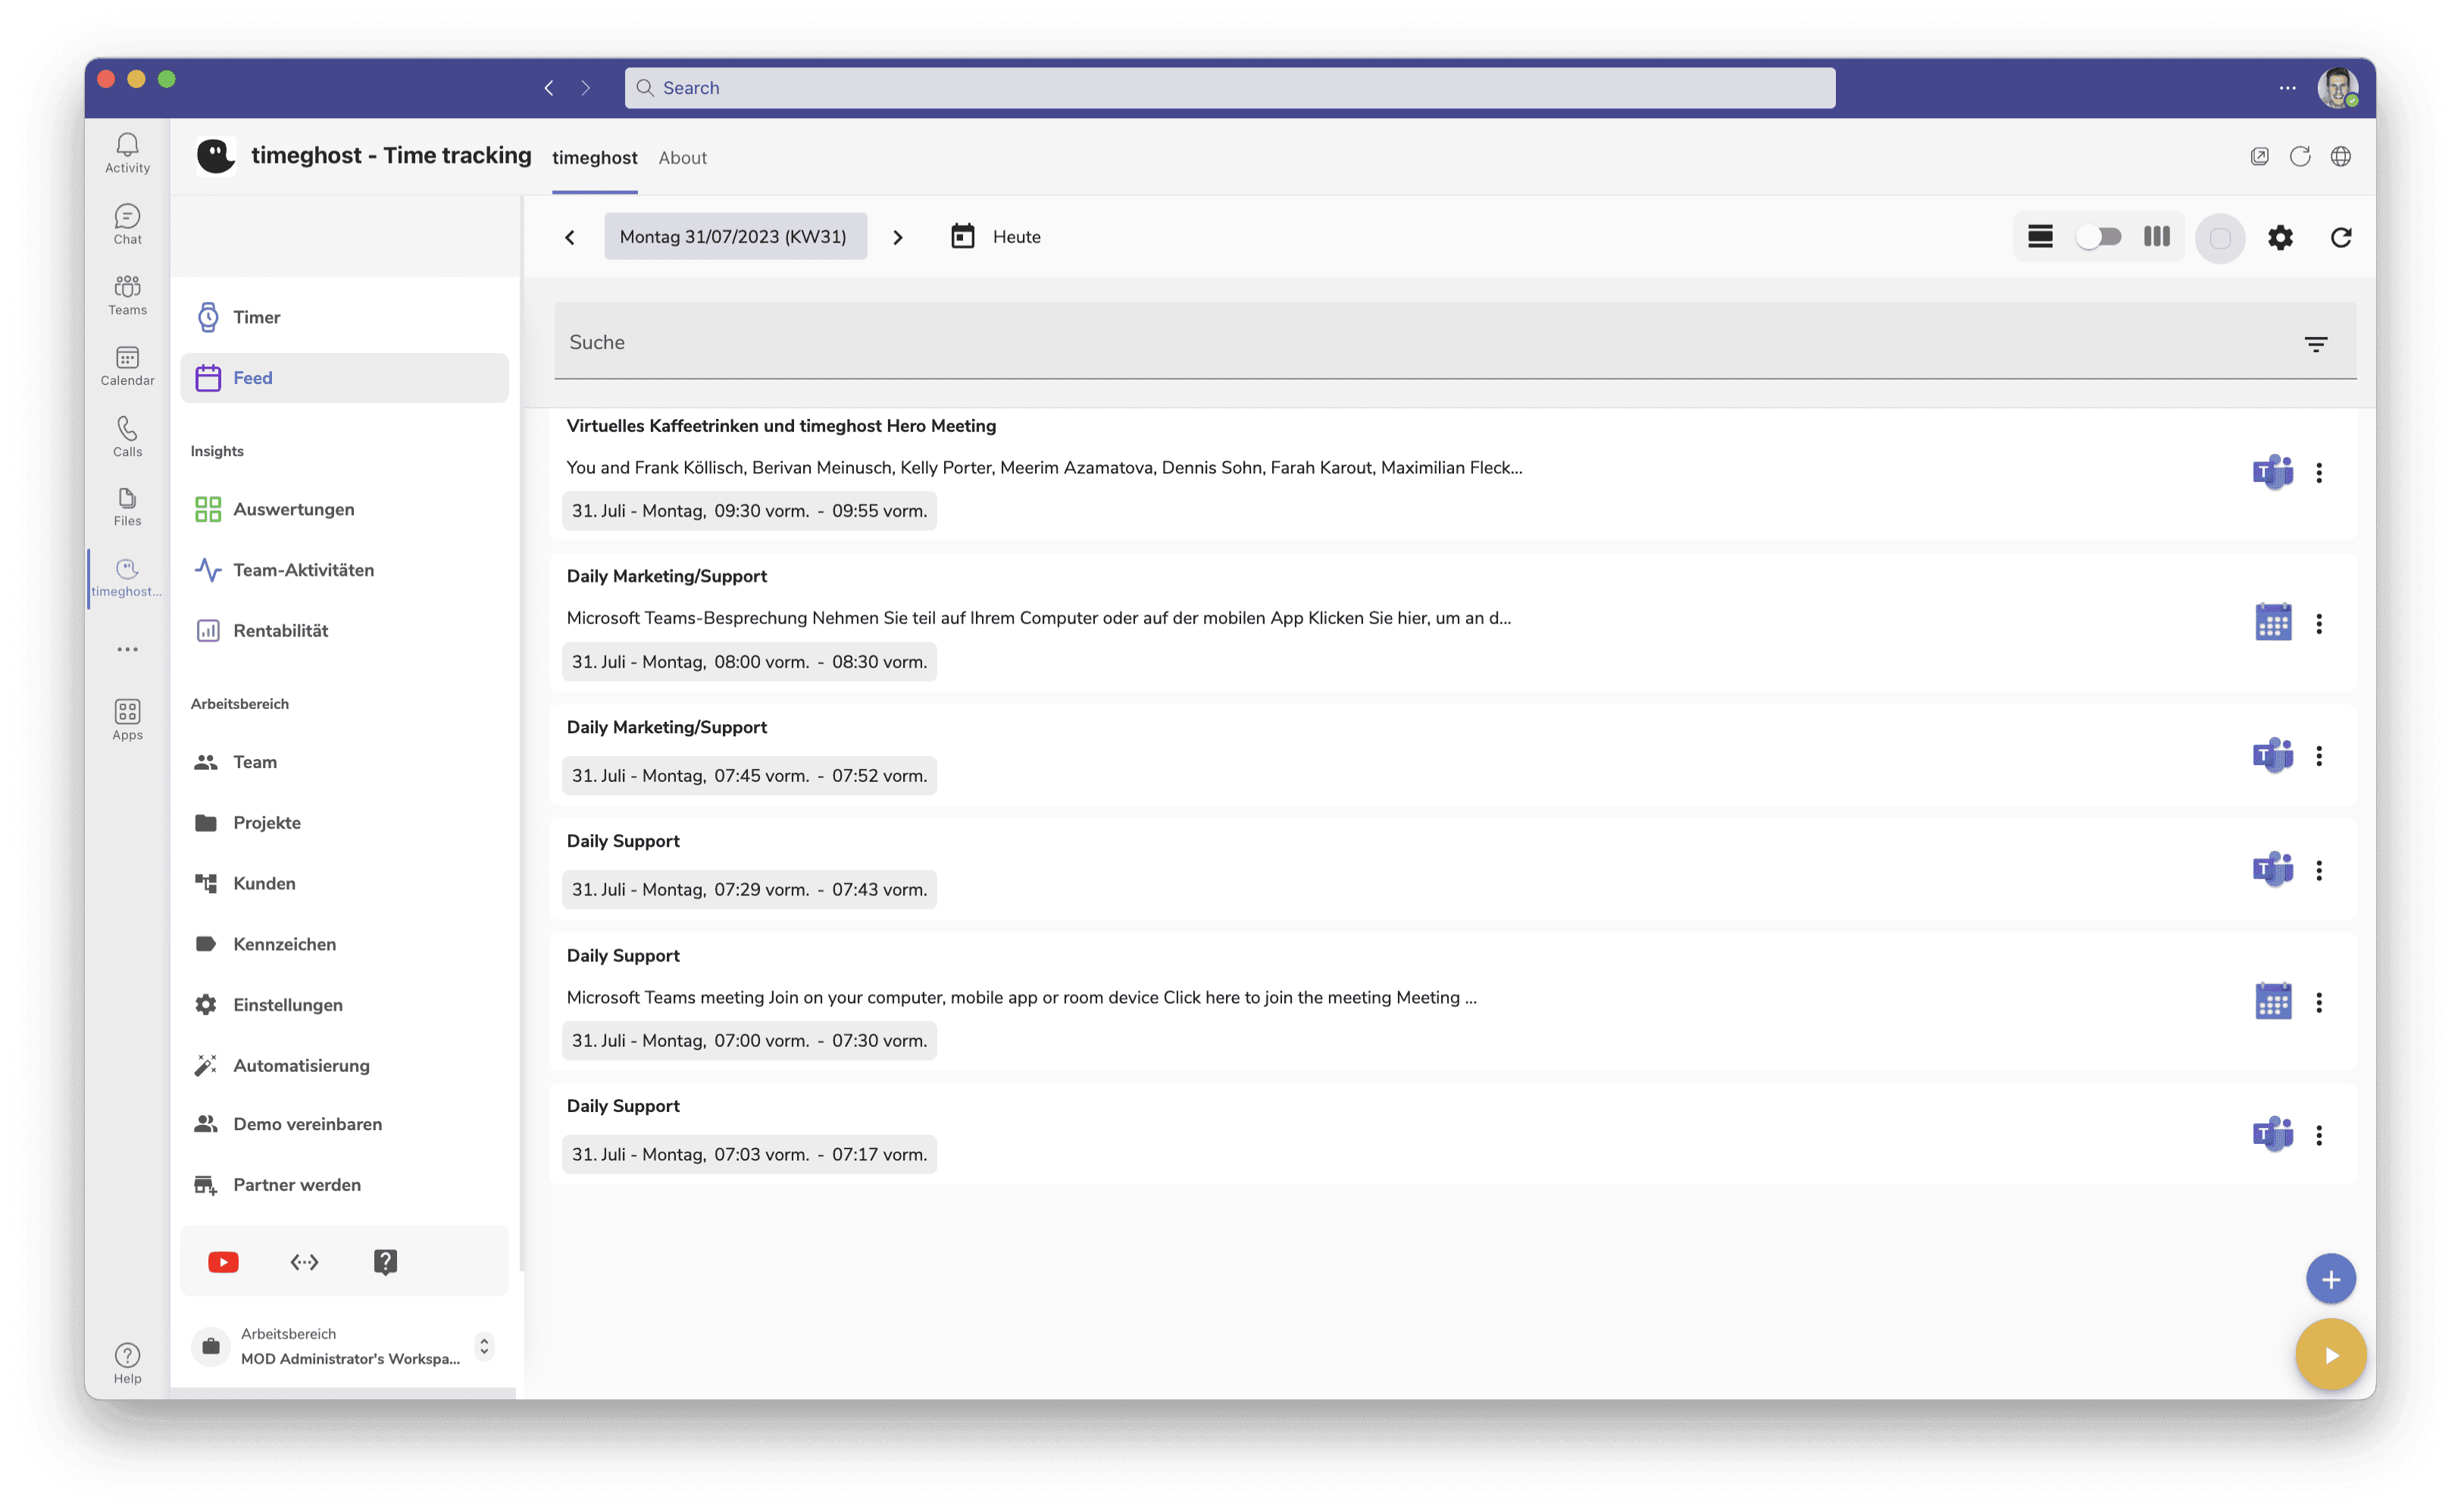Open app website via globe icon
The image size is (2461, 1512).
(x=2341, y=157)
